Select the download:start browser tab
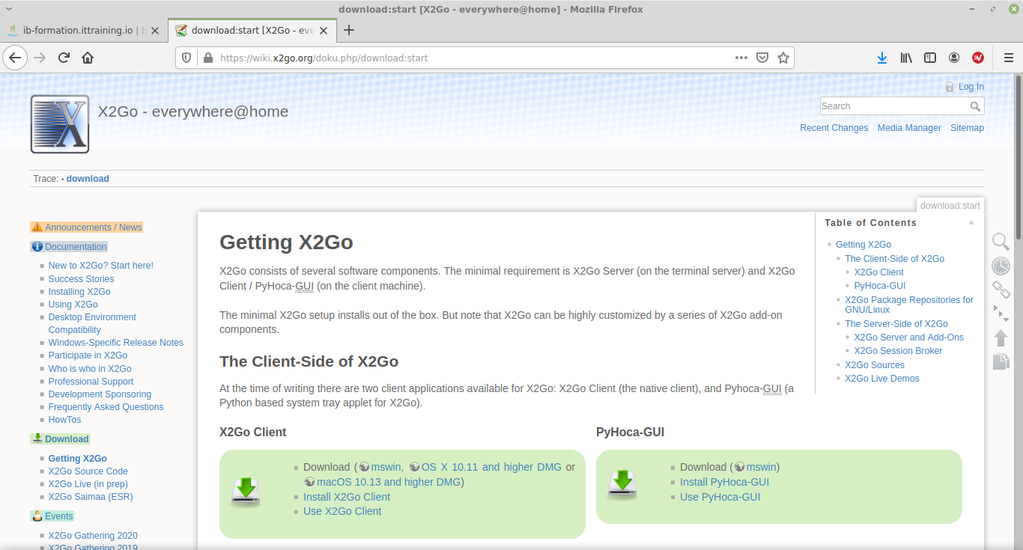The width and height of the screenshot is (1023, 550). tap(252, 31)
